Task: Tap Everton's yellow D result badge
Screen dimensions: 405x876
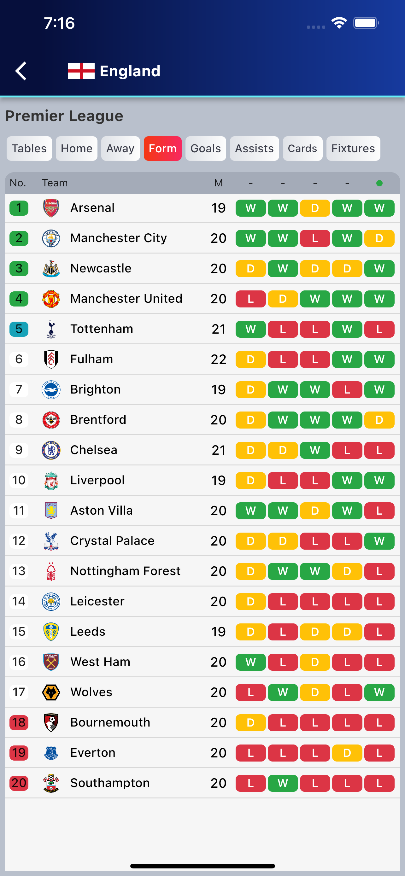Action: [347, 753]
